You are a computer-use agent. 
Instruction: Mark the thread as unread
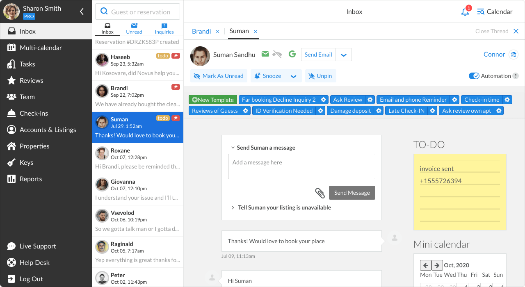[219, 76]
